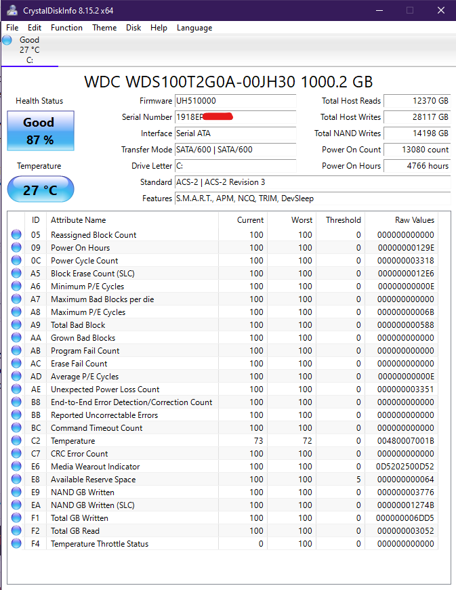Open the Help menu

pyautogui.click(x=159, y=28)
